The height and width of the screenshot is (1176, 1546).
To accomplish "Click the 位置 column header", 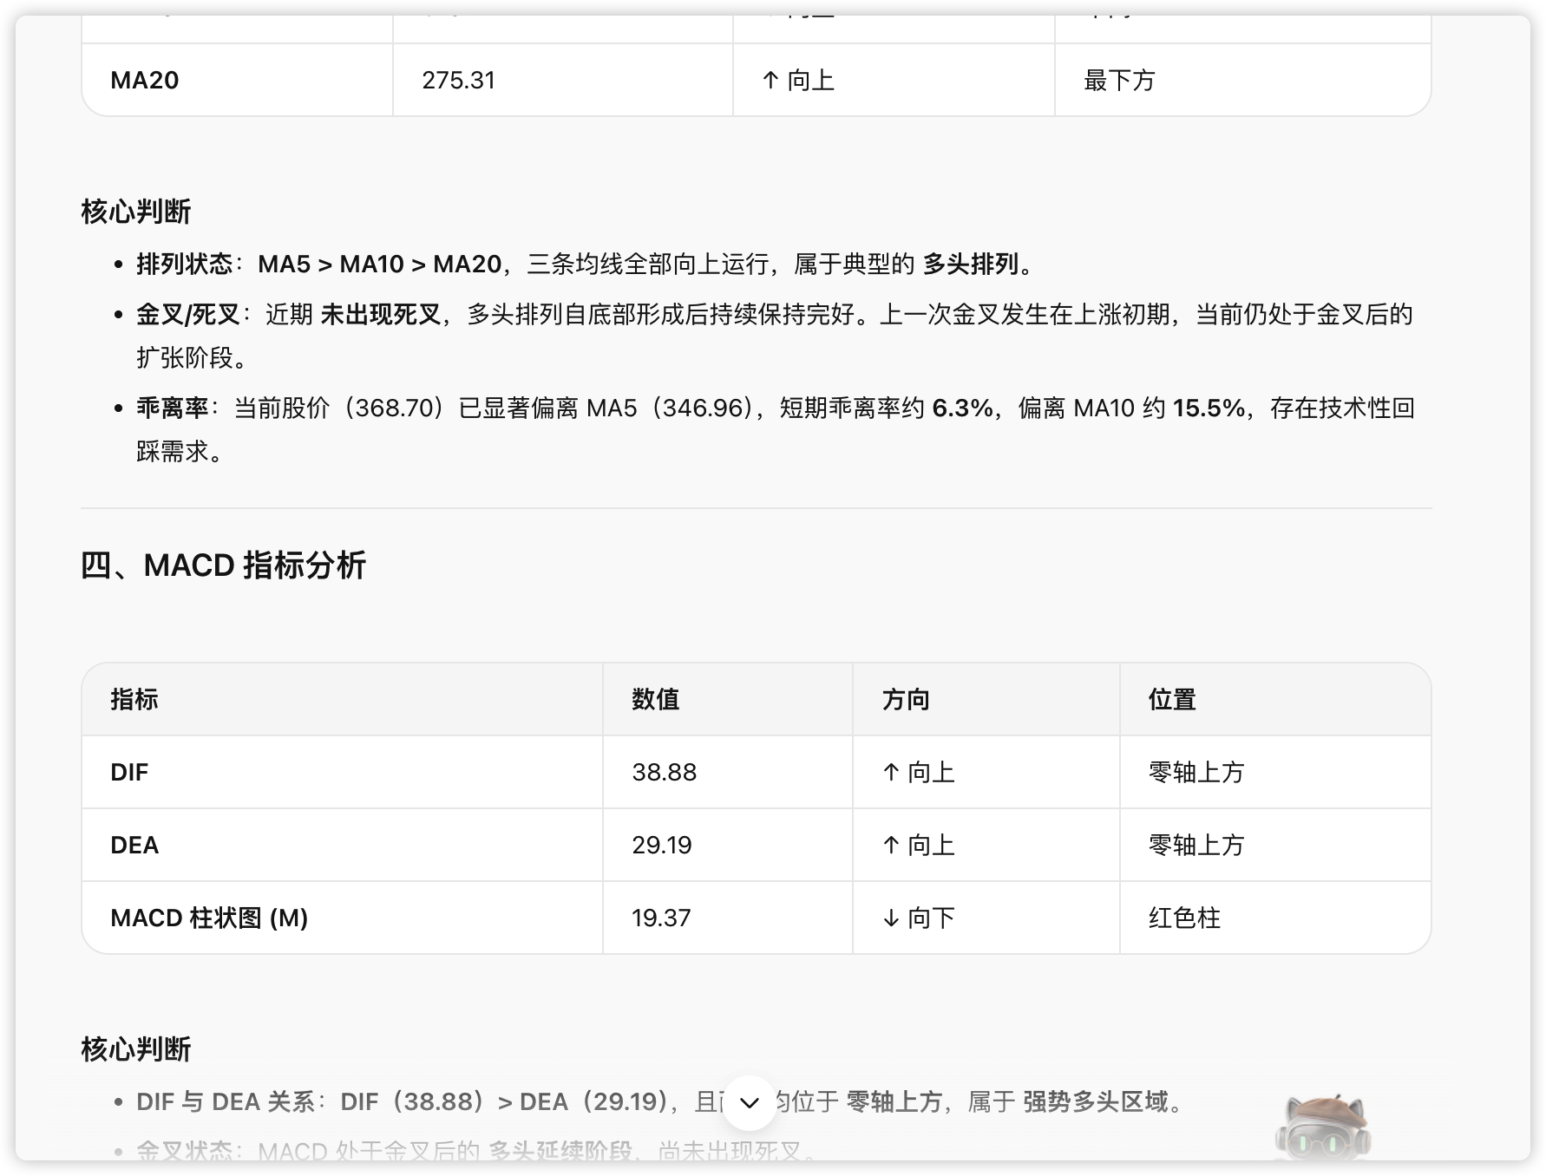I will coord(1172,699).
